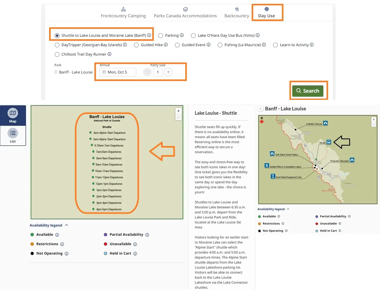The height and width of the screenshot is (292, 380).
Task: Choose the Parking radio option
Action: [x=160, y=35]
